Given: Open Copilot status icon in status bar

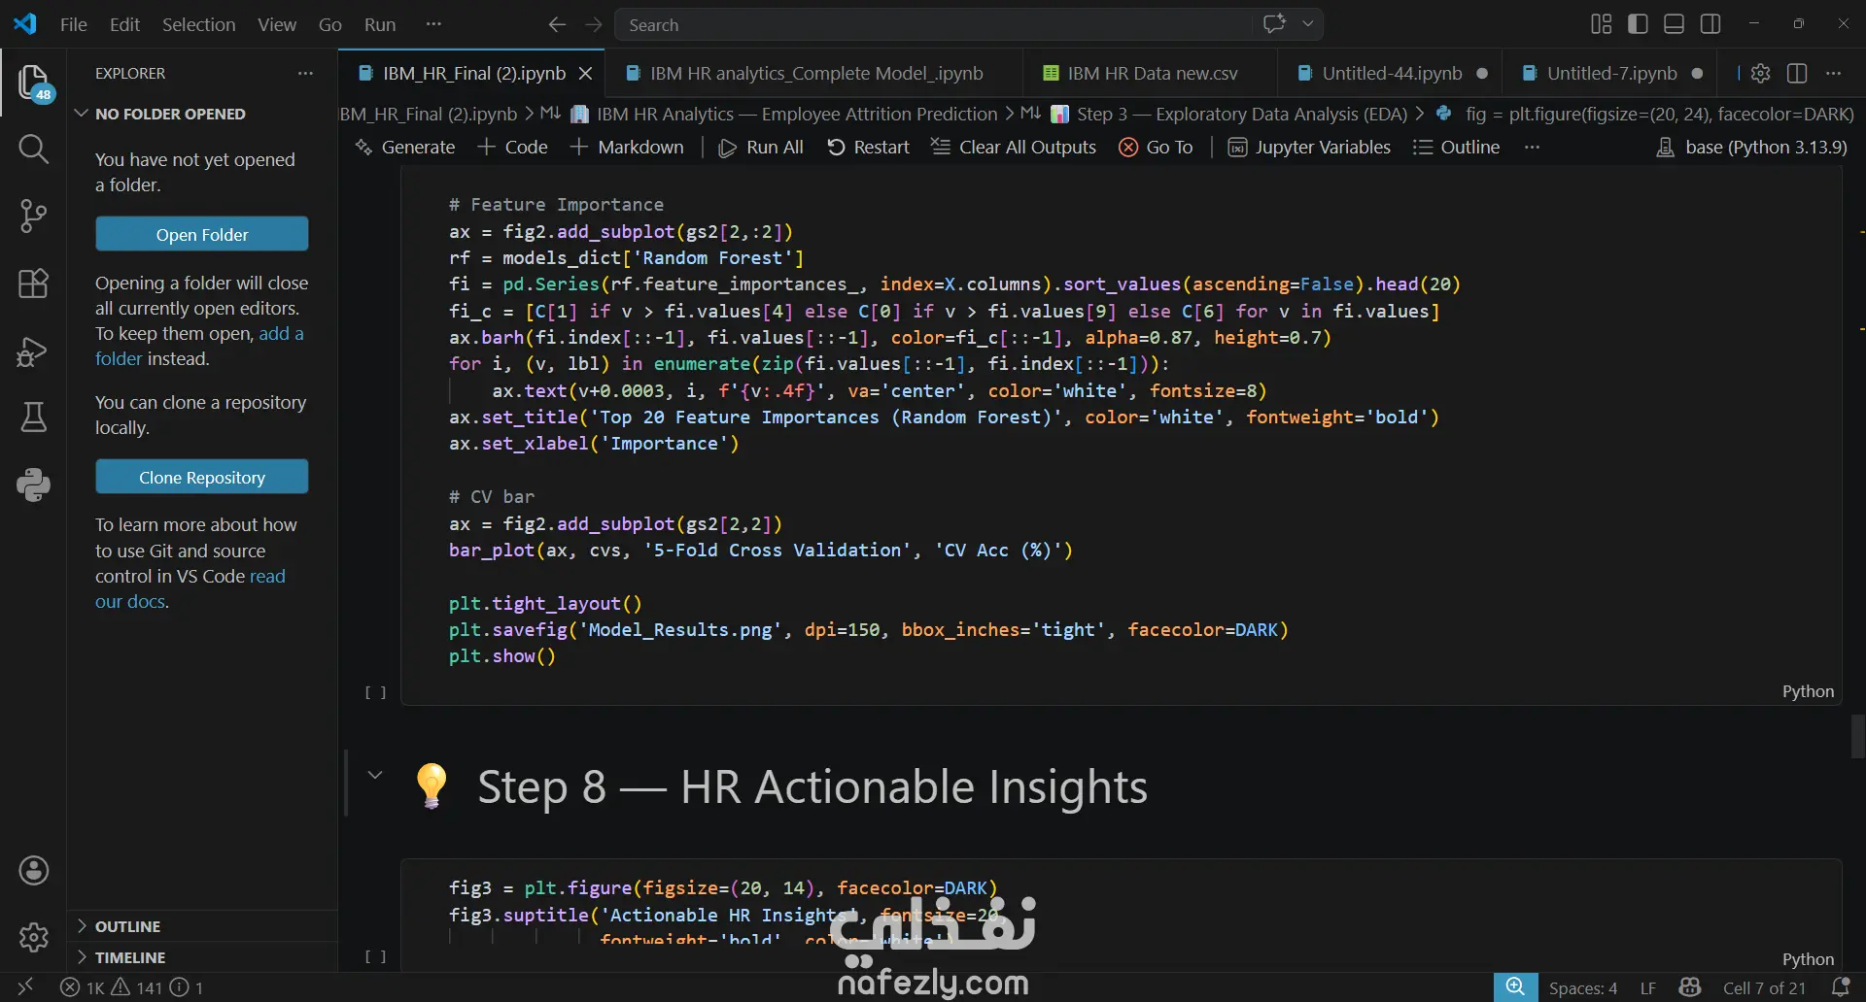Looking at the screenshot, I should tap(1690, 987).
